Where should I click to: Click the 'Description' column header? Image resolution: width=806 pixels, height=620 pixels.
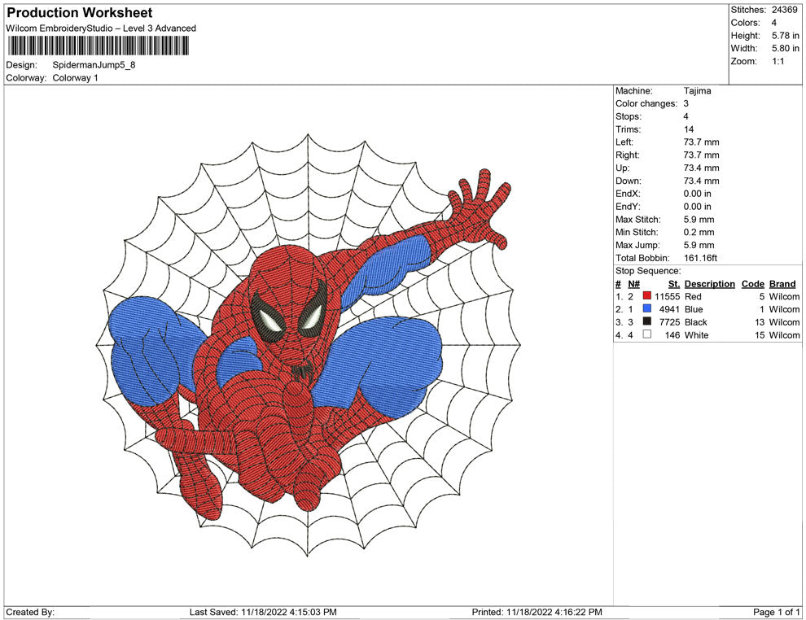click(x=710, y=284)
